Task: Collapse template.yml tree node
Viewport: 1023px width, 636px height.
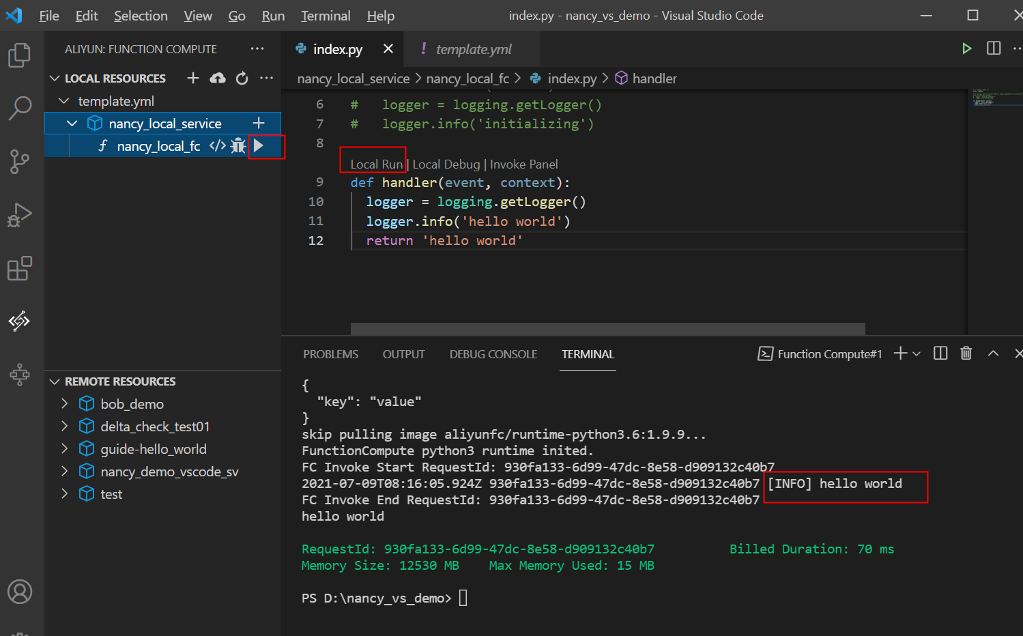Action: tap(64, 101)
